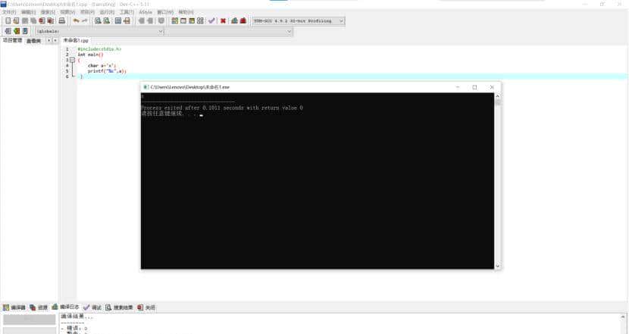
Task: Click the Compile toolbar icon
Action: [175, 21]
